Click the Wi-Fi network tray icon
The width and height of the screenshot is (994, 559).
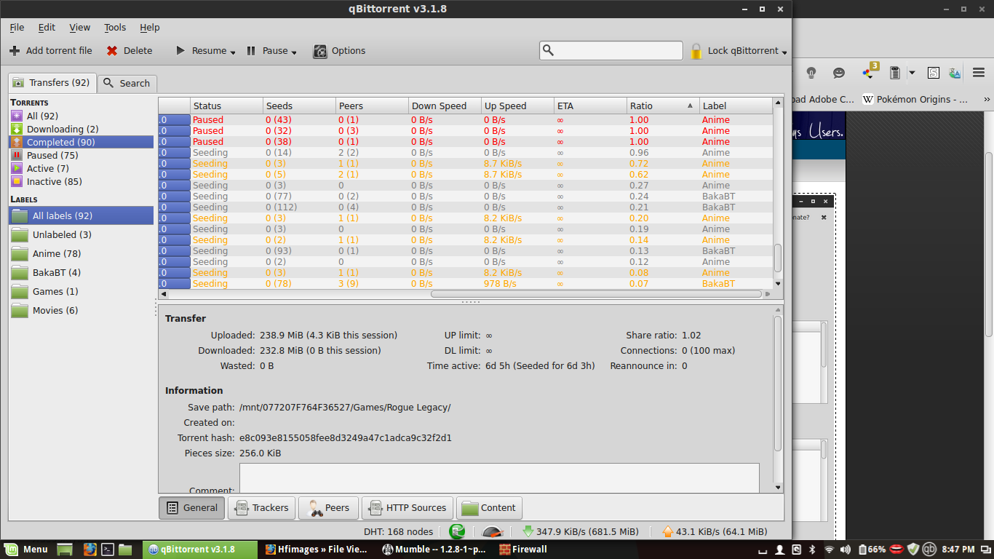[829, 550]
